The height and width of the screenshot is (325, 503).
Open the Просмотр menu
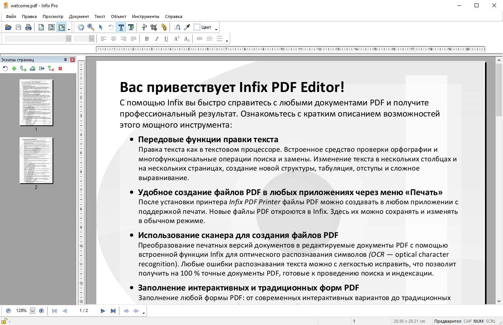(53, 16)
